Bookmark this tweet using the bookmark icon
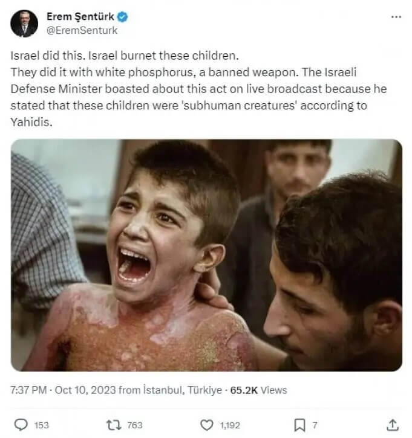 tap(299, 425)
